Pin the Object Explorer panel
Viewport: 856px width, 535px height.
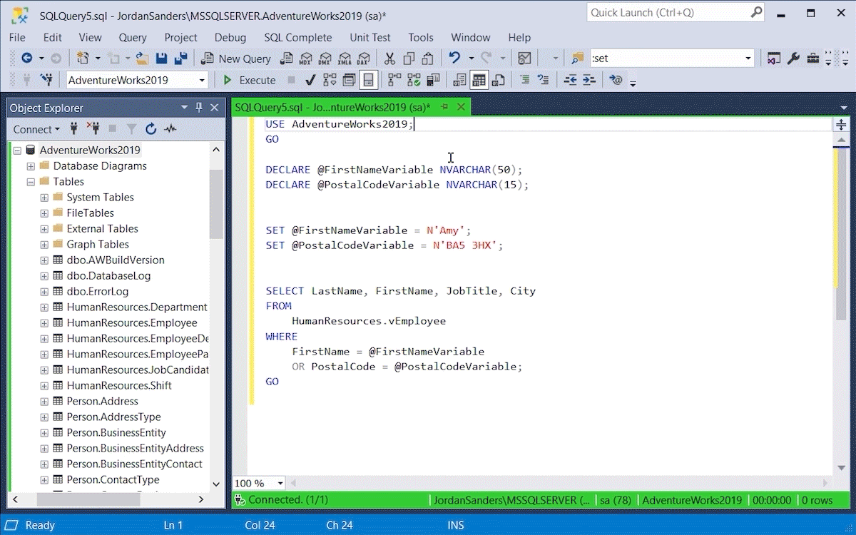point(199,108)
